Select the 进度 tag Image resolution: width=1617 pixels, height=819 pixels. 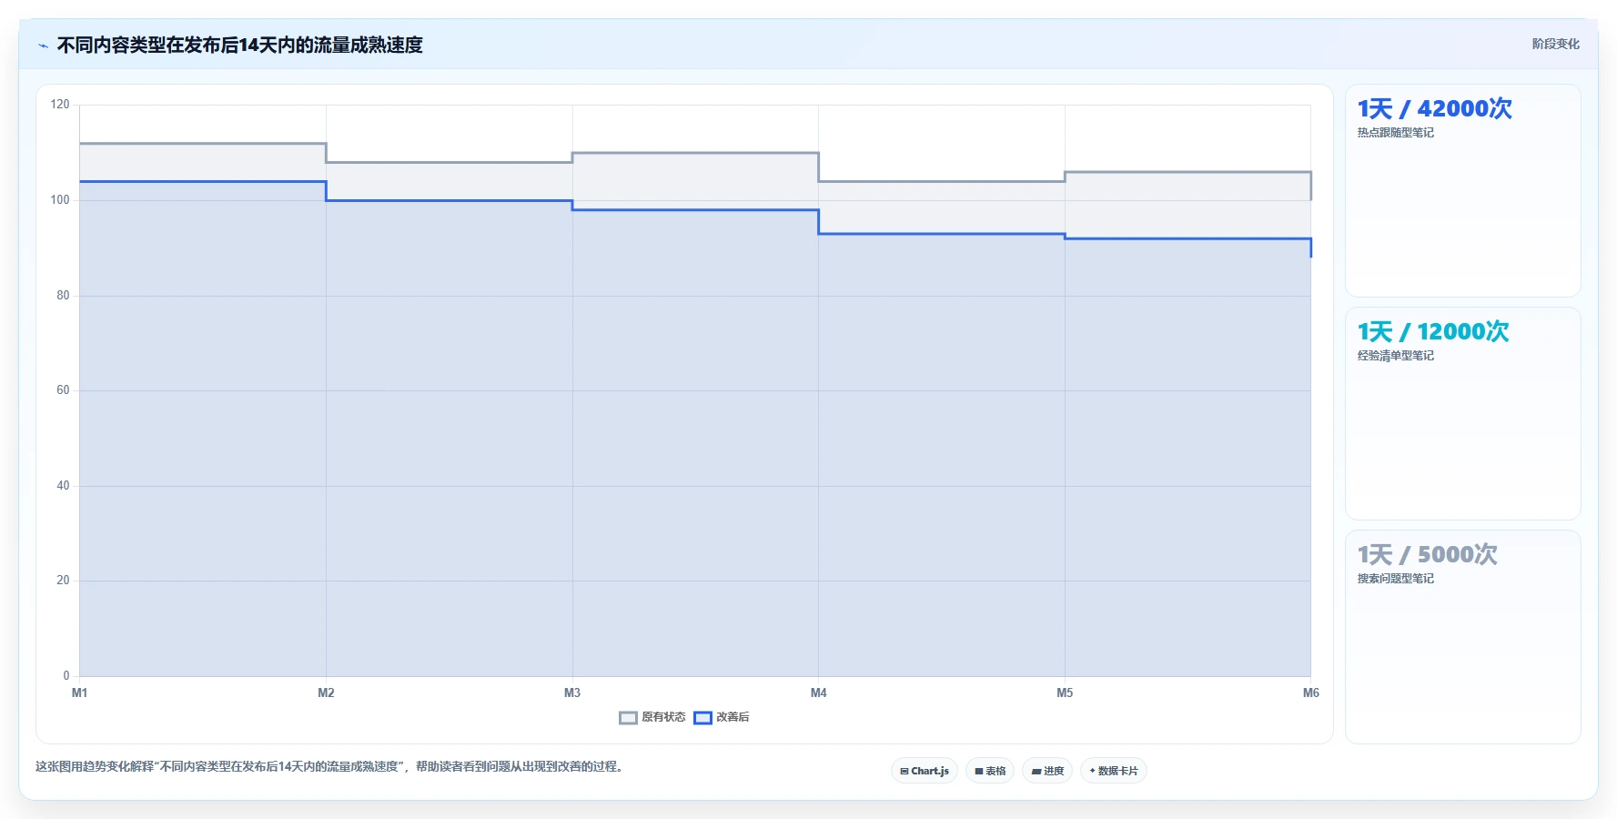point(1047,771)
